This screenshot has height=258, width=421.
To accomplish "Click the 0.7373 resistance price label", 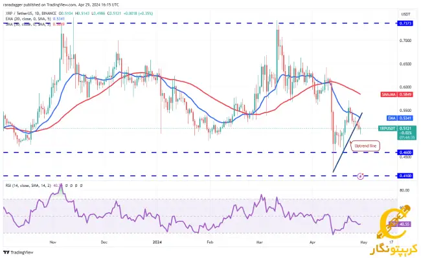I will click(405, 23).
